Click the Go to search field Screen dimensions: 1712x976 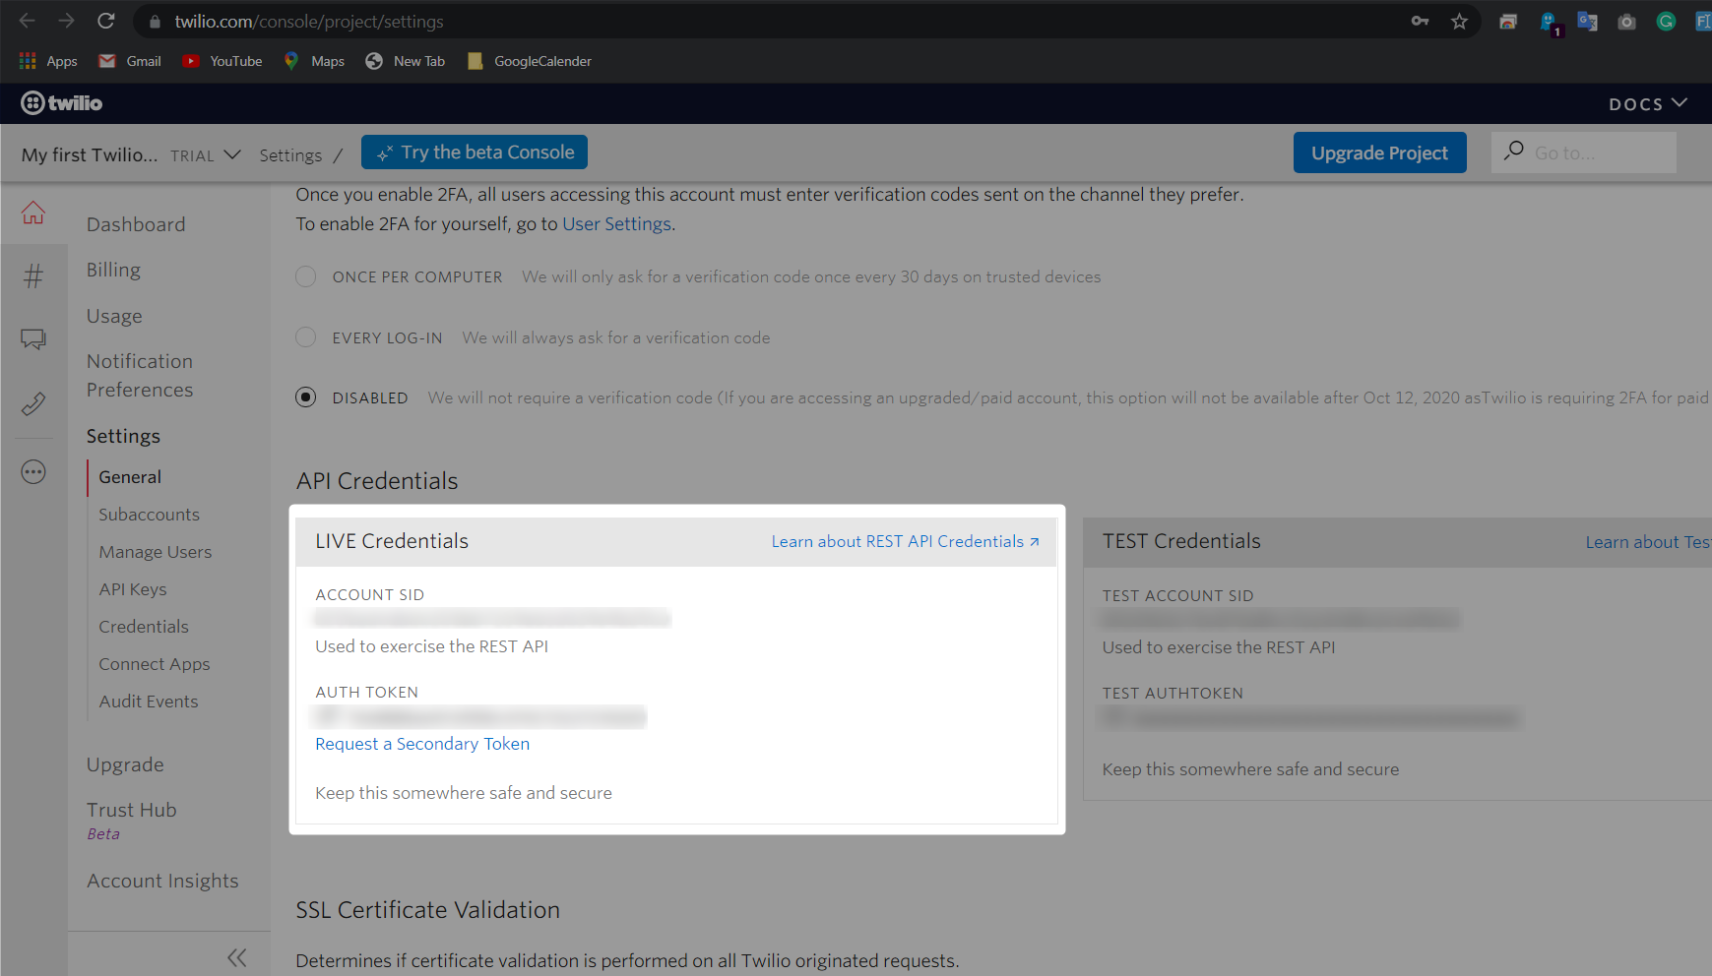[x=1584, y=152]
